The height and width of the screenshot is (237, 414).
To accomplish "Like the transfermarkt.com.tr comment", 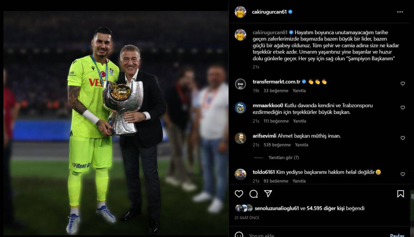I will tap(403, 84).
